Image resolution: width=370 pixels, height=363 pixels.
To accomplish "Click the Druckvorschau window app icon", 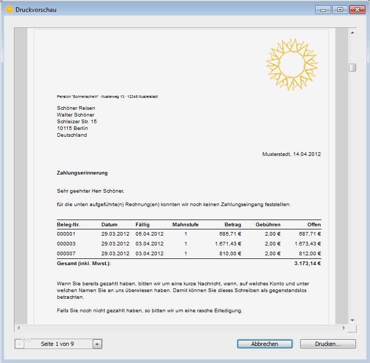I will click(x=9, y=10).
